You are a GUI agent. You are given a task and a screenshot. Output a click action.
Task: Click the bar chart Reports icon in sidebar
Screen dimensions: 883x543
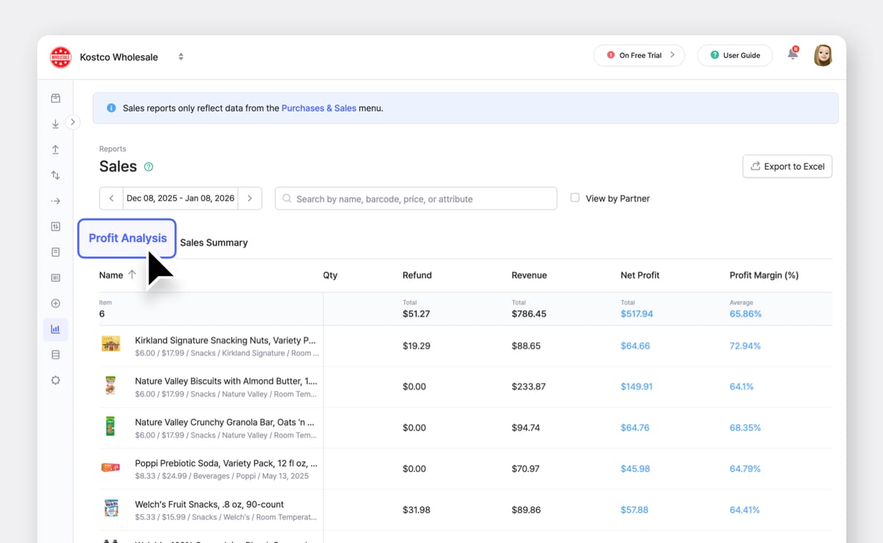[x=55, y=329]
